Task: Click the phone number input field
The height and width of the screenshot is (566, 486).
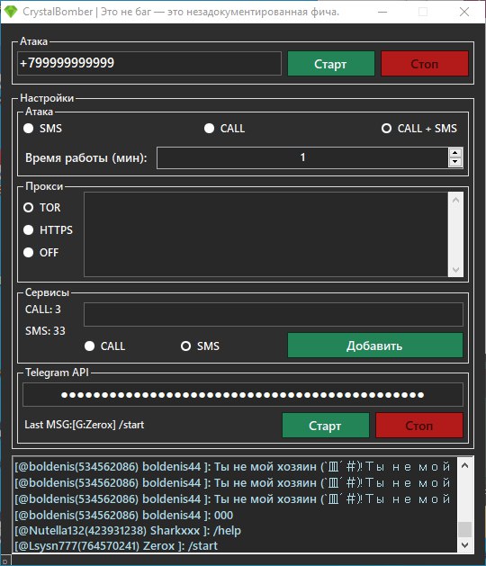Action: point(149,64)
